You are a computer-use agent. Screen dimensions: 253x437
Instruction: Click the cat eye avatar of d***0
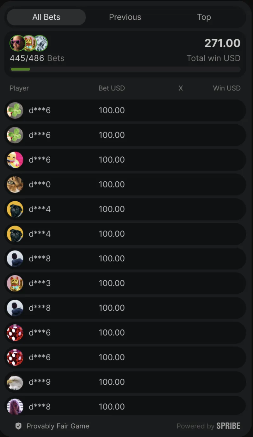coord(15,185)
